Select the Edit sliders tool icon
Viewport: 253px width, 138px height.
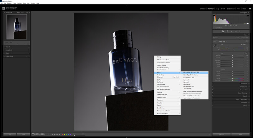[x=223, y=31]
